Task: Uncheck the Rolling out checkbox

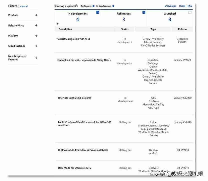Action: (144, 13)
